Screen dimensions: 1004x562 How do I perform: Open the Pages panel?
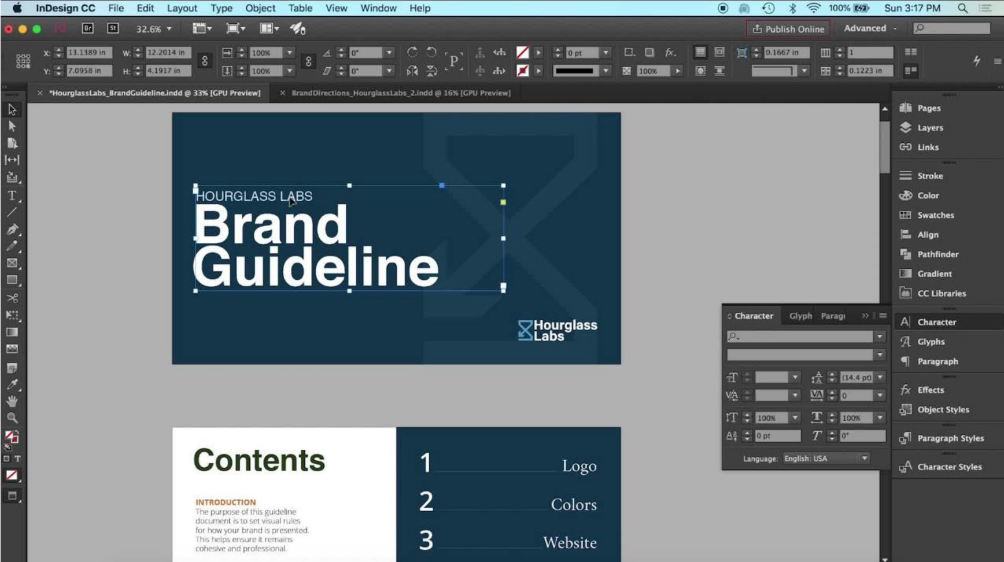tap(929, 108)
